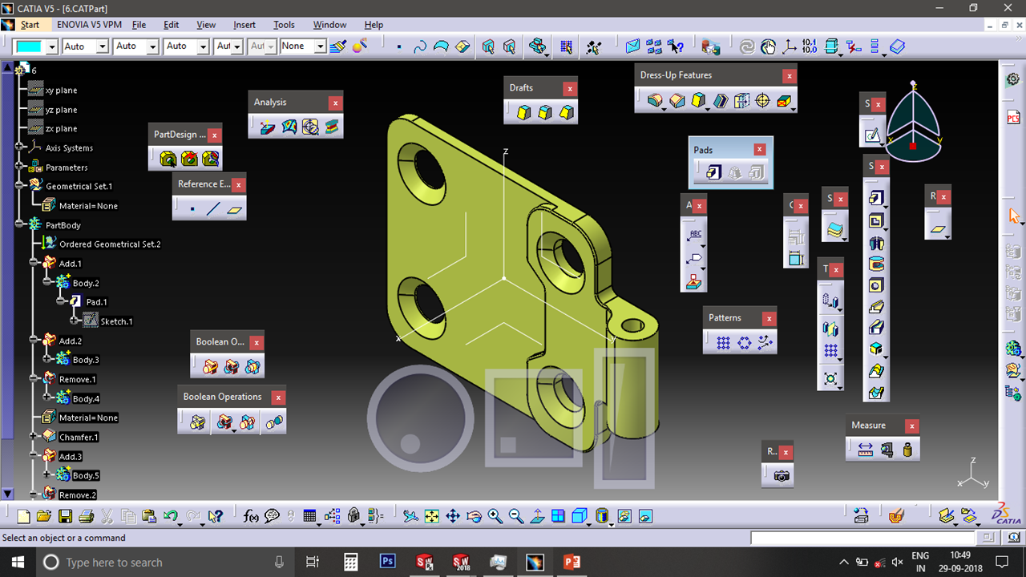Click the Capture camera icon
This screenshot has height=577, width=1026.
[x=782, y=476]
